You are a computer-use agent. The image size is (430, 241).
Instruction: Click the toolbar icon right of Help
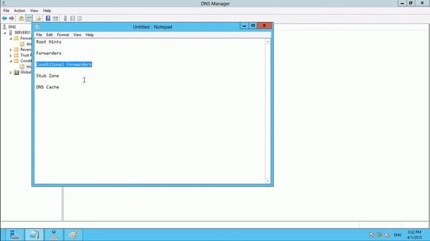(55, 18)
